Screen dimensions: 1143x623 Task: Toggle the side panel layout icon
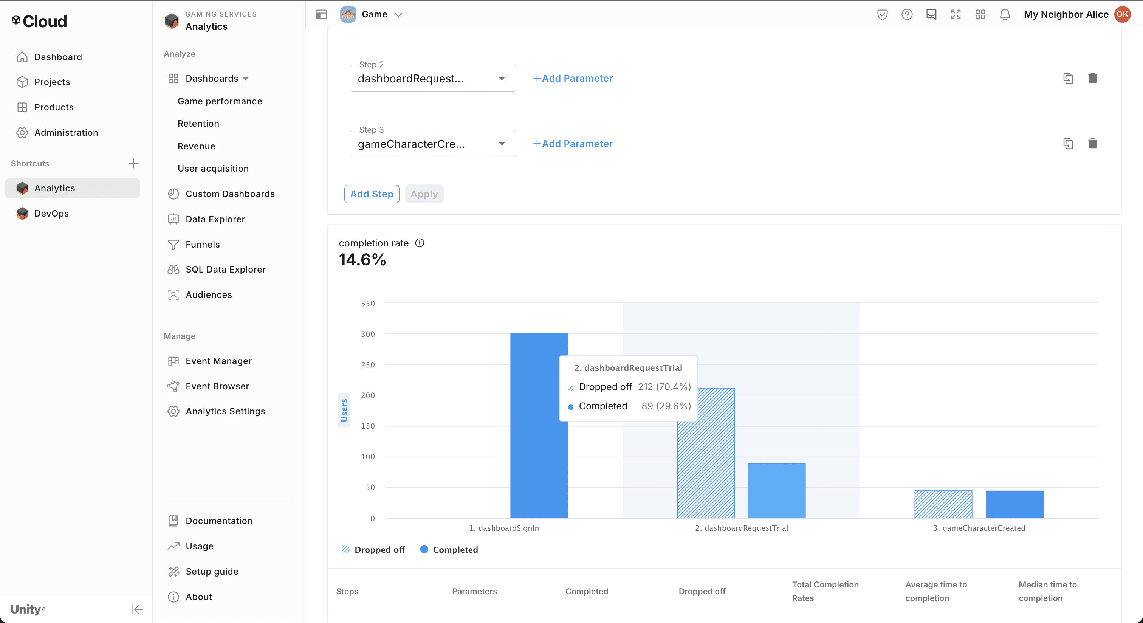(321, 15)
